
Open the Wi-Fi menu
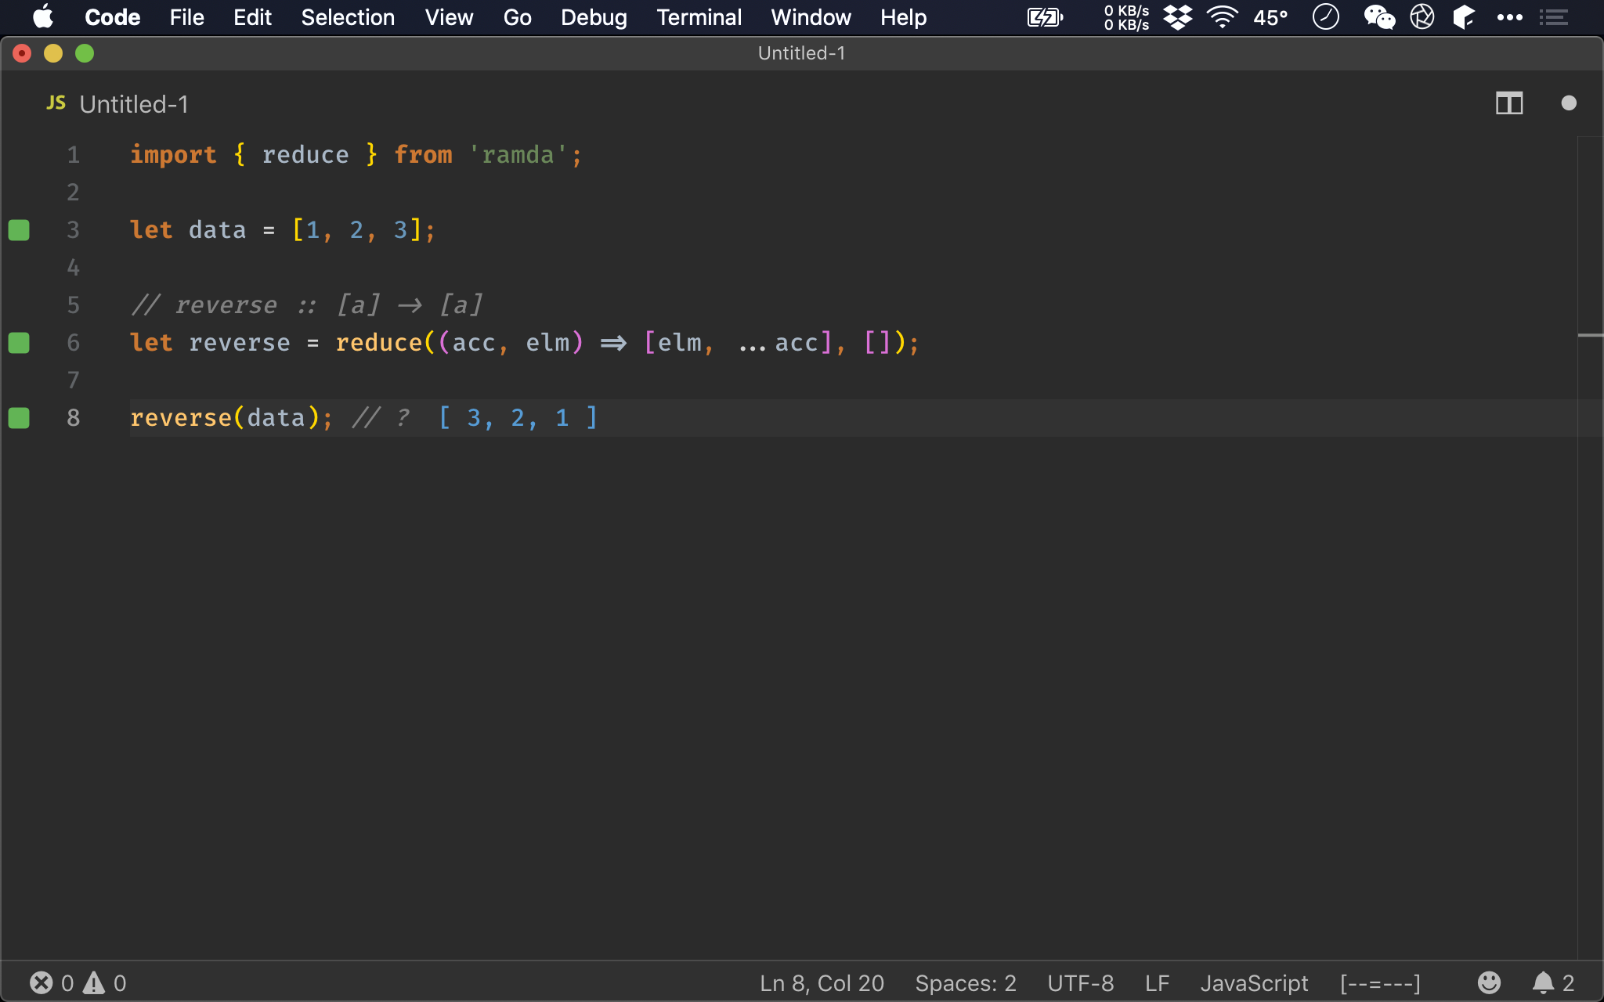[x=1222, y=17]
